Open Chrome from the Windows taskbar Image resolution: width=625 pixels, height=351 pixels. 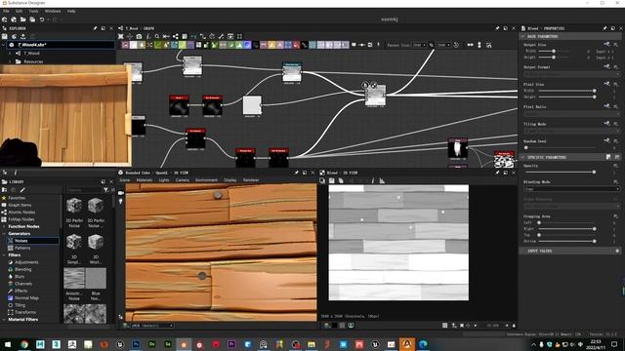pyautogui.click(x=24, y=344)
